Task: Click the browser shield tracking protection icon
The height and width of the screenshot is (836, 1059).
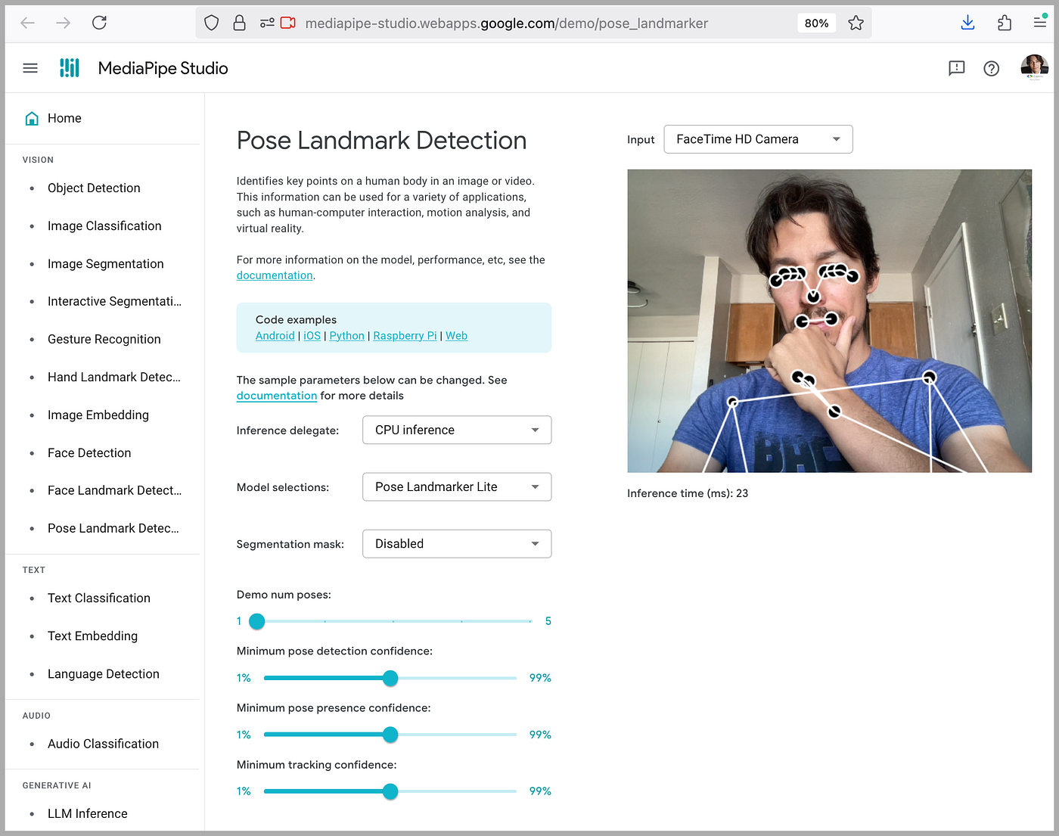Action: tap(211, 22)
